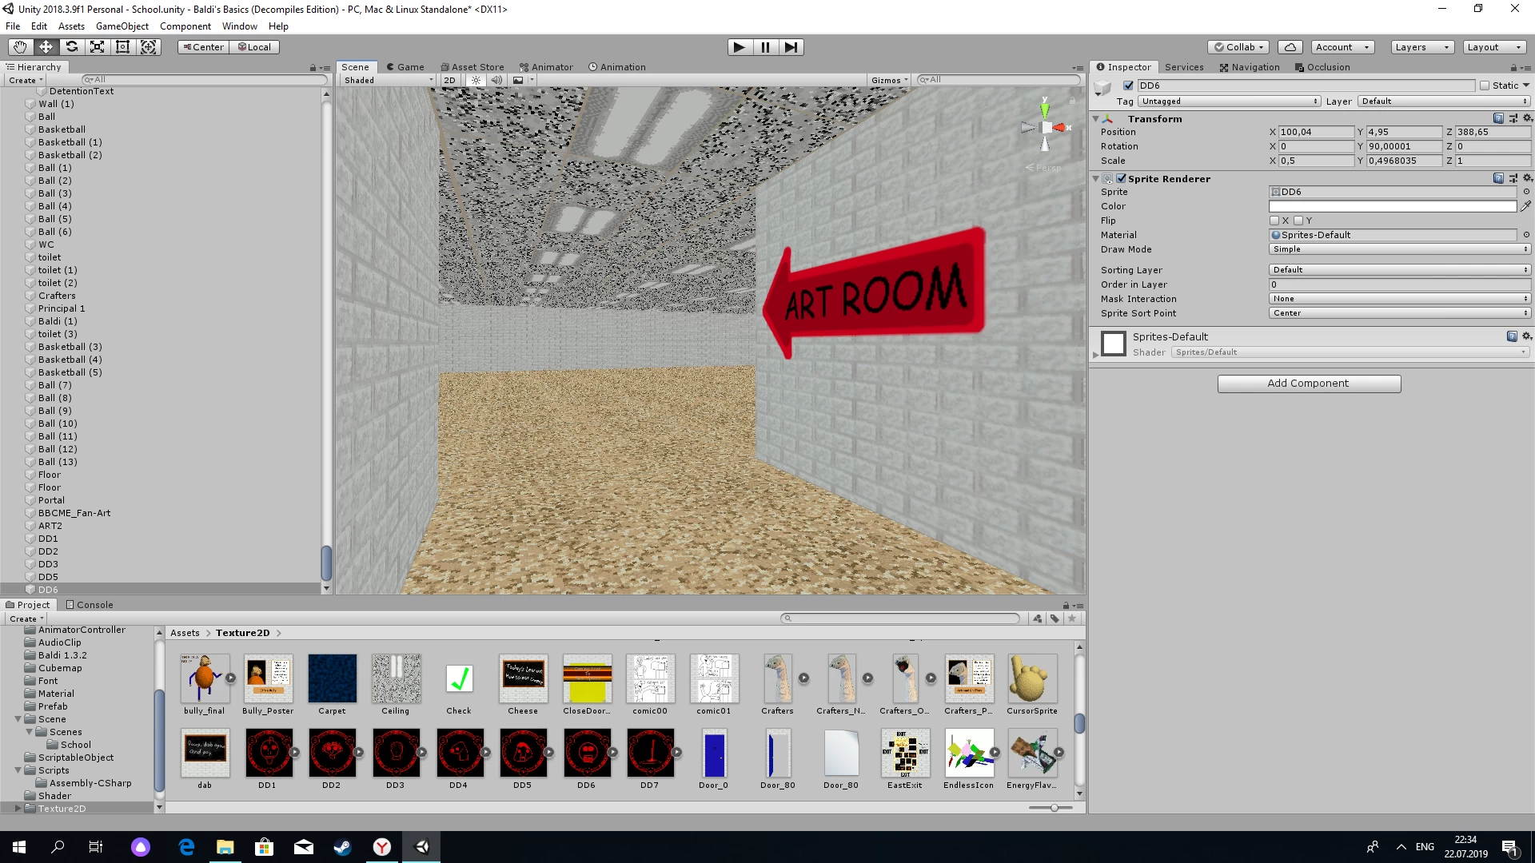Open the Layers dropdown

pyautogui.click(x=1421, y=47)
